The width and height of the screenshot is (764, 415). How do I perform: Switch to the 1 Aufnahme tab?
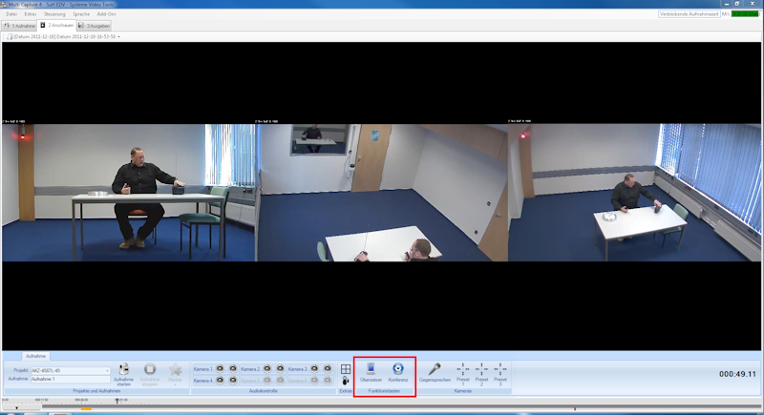(x=22, y=26)
